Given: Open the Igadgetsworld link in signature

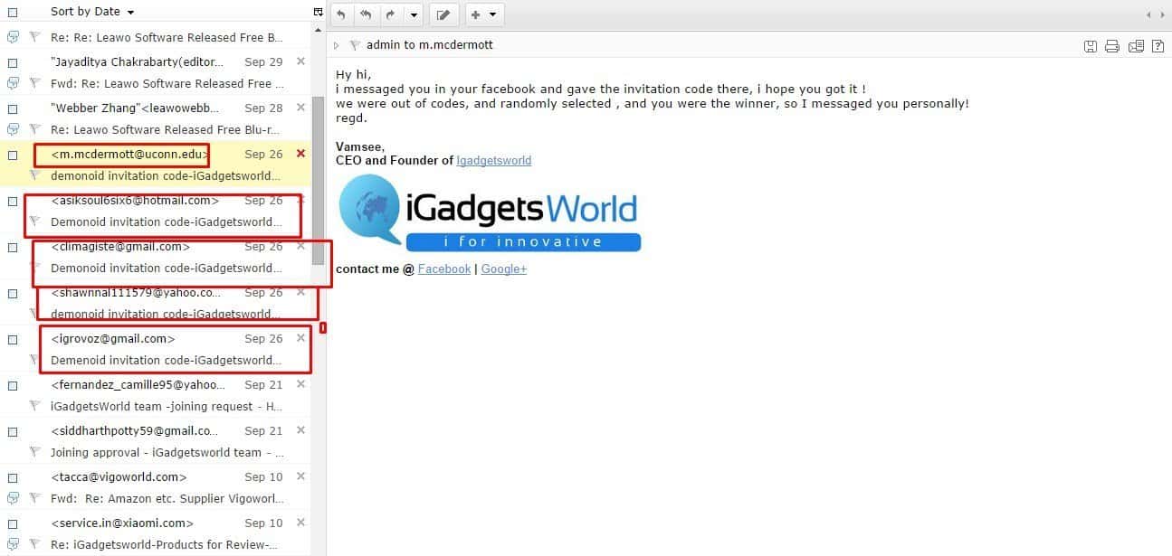Looking at the screenshot, I should click(493, 160).
